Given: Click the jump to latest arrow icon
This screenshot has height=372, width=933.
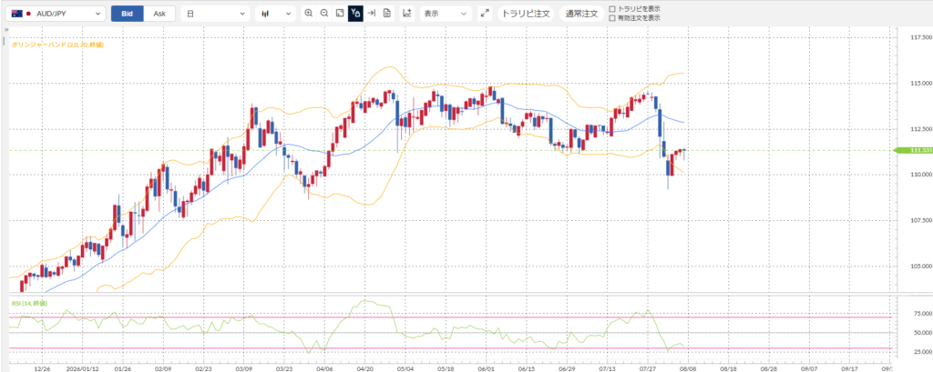Looking at the screenshot, I should coord(372,13).
